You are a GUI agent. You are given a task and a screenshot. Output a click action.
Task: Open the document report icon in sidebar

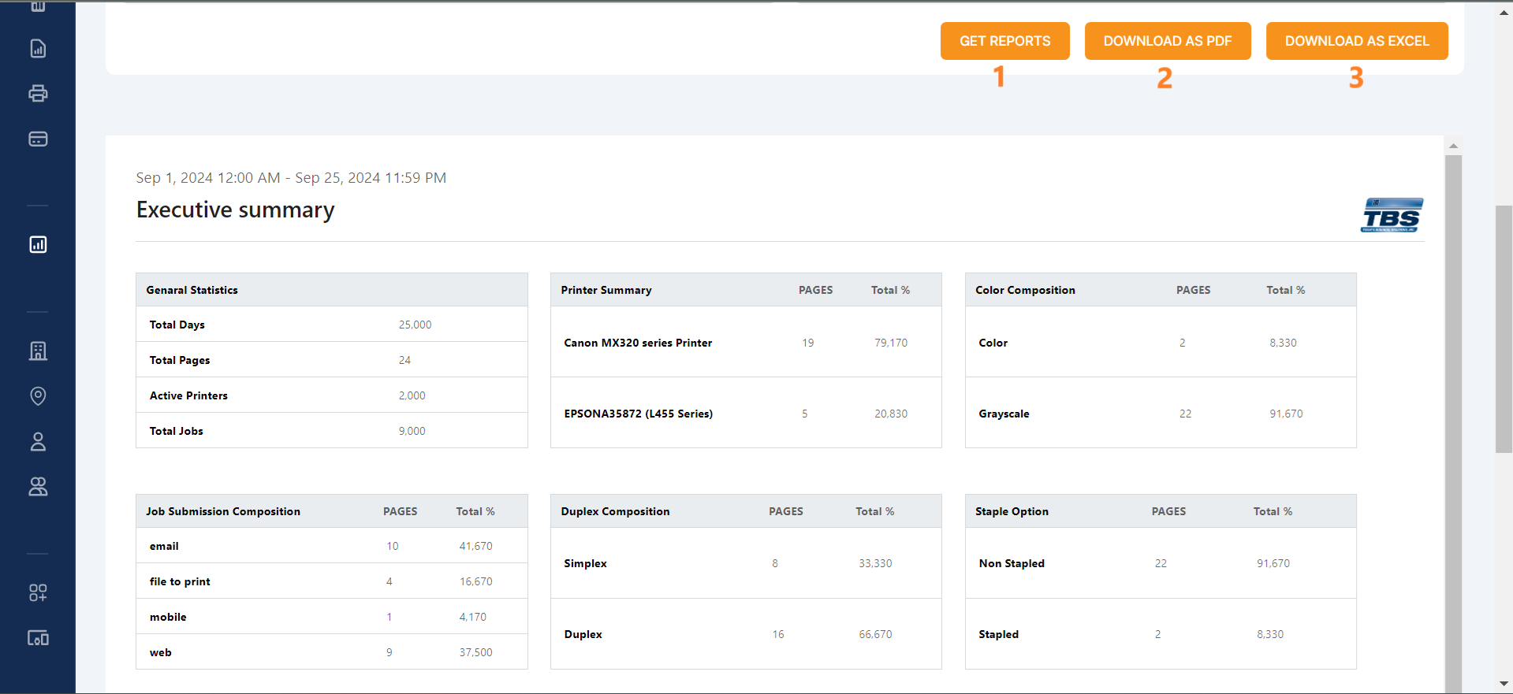(x=38, y=49)
